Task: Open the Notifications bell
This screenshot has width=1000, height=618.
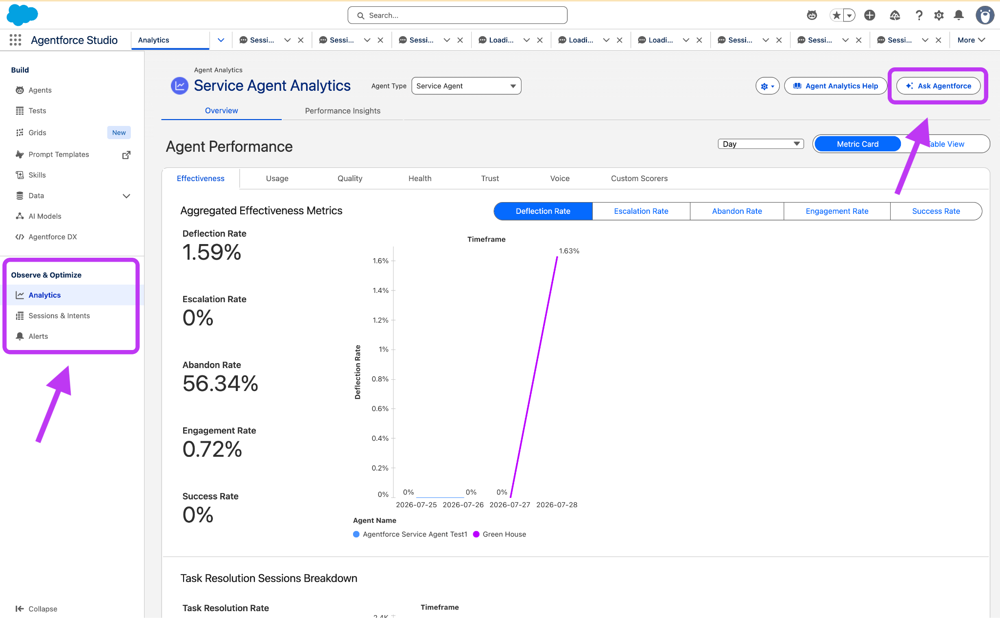Action: [x=959, y=15]
